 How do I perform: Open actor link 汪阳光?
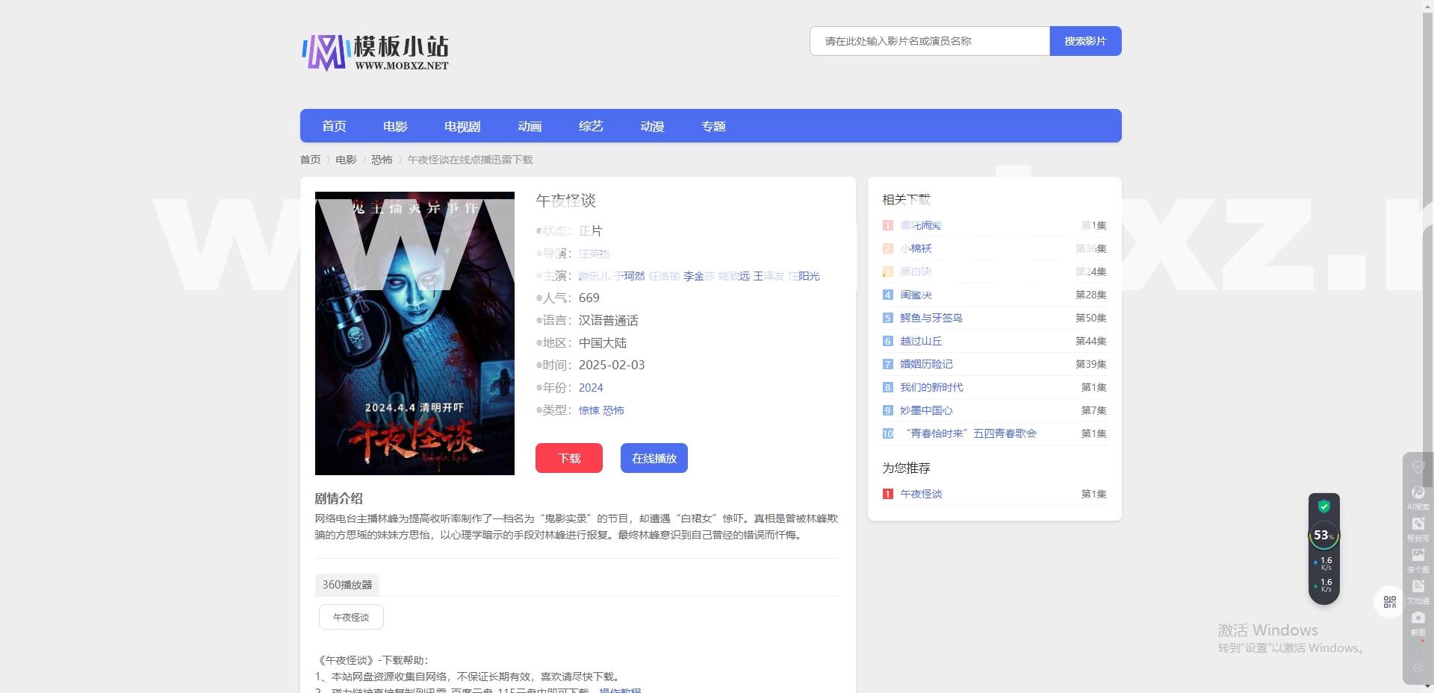[x=804, y=276]
